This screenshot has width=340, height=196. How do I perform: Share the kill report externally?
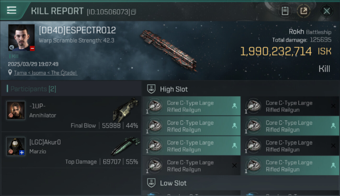coord(303,11)
